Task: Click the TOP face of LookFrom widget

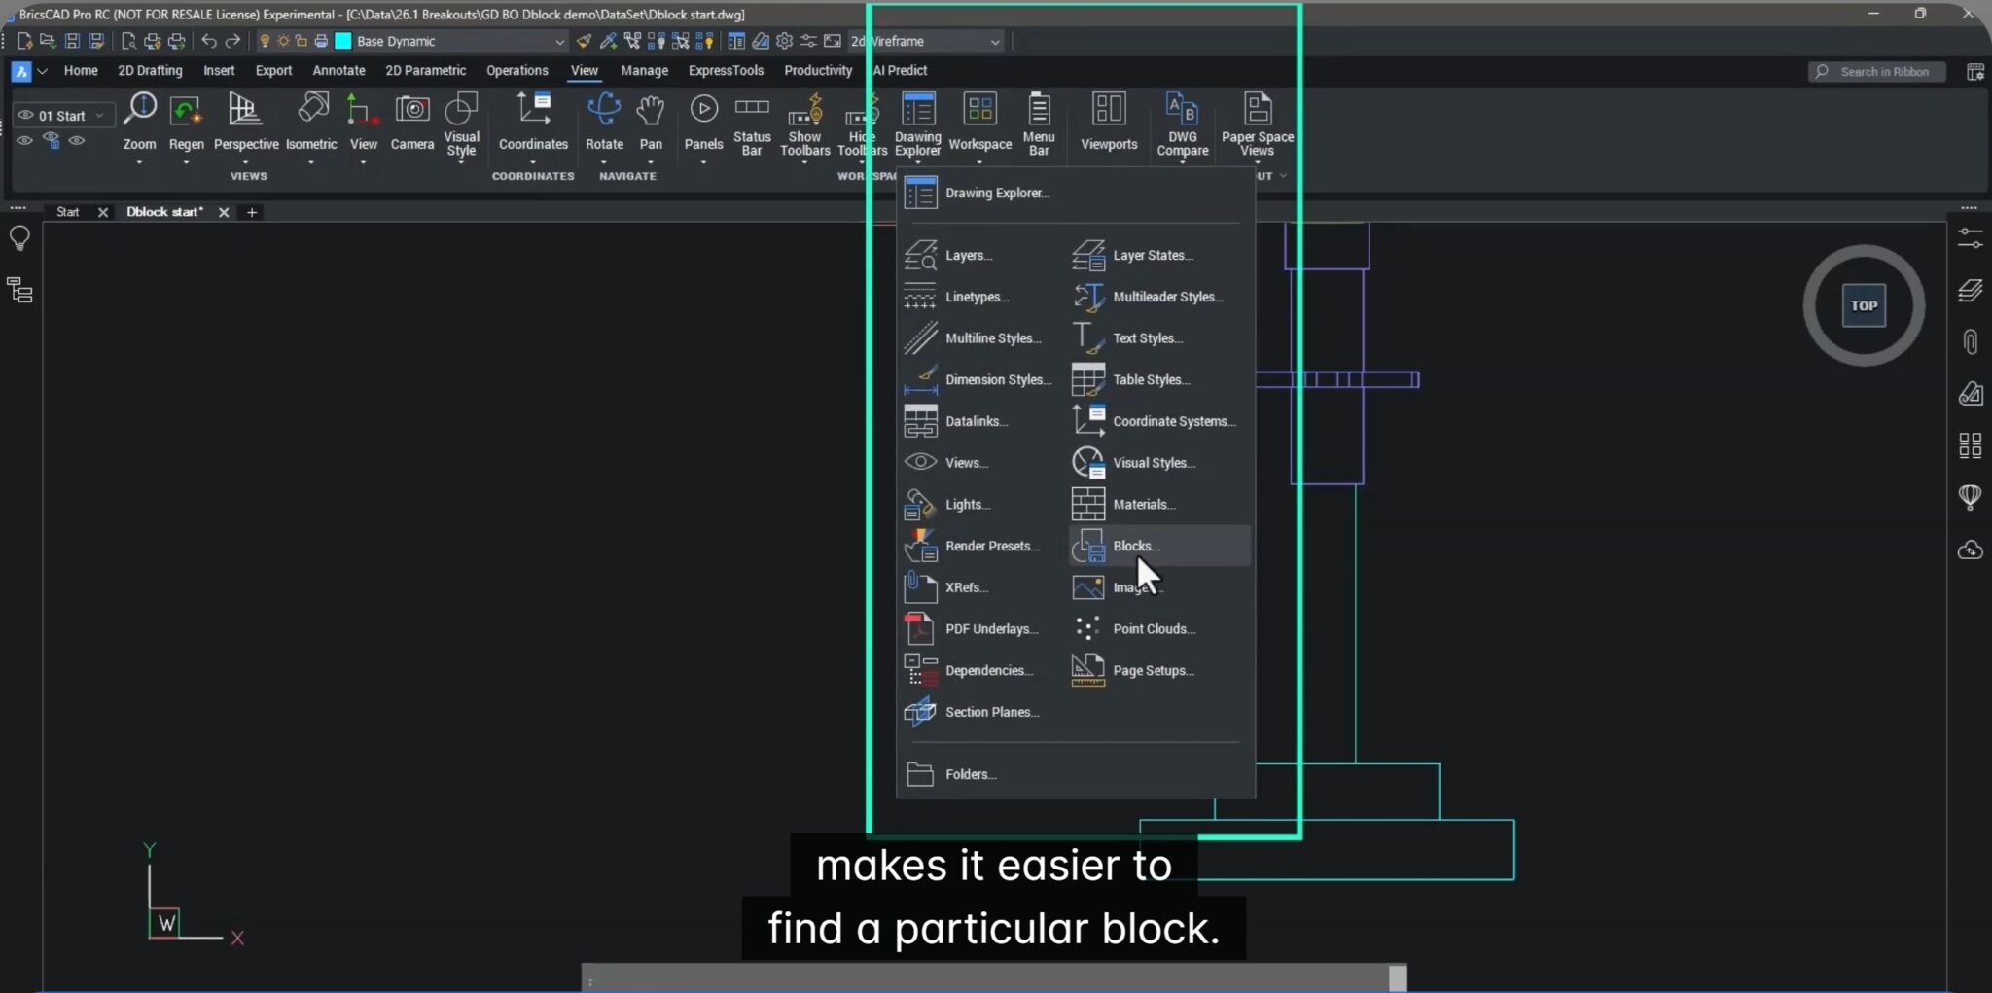Action: (1864, 305)
